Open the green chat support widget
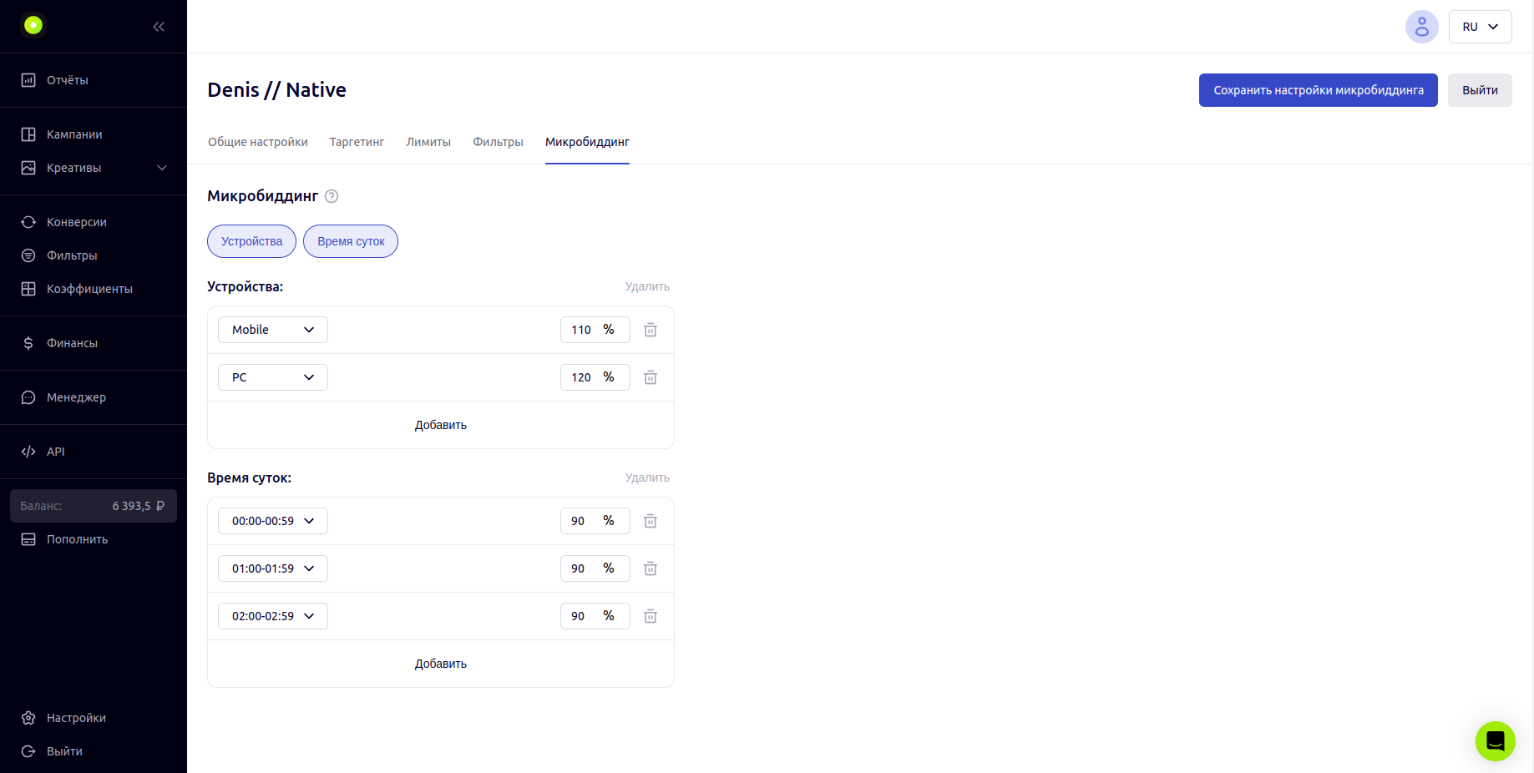Screen dimensions: 1534x773 [x=1495, y=741]
